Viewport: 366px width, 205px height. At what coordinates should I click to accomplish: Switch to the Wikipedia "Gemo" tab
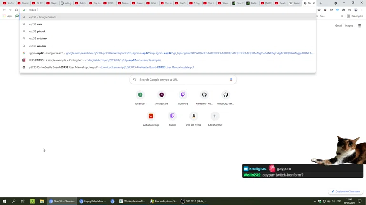[295, 3]
